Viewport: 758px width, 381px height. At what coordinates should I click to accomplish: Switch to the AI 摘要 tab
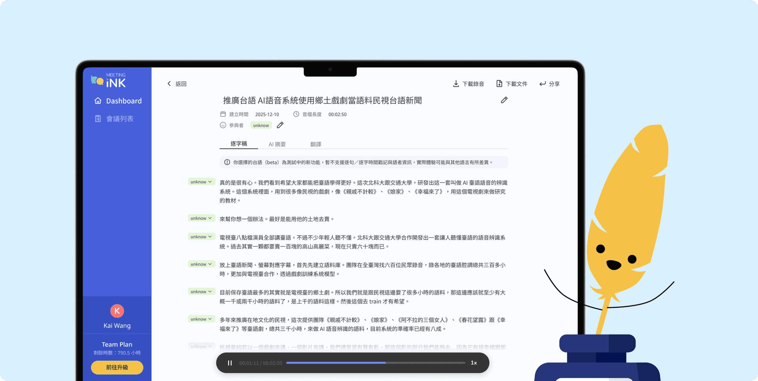(277, 144)
